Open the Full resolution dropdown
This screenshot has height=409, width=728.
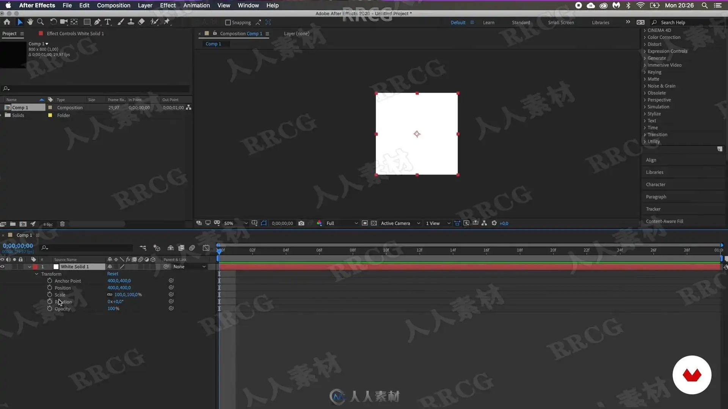pyautogui.click(x=342, y=223)
